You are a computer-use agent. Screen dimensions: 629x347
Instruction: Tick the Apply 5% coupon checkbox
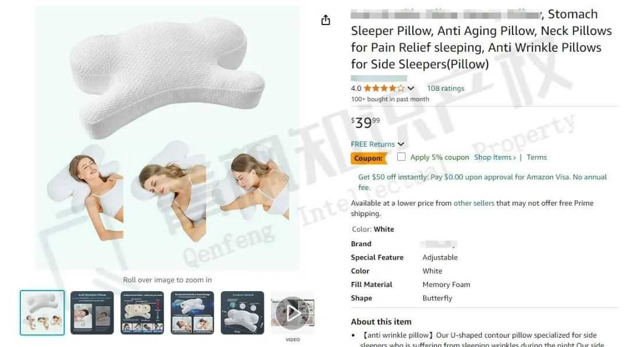tap(401, 157)
